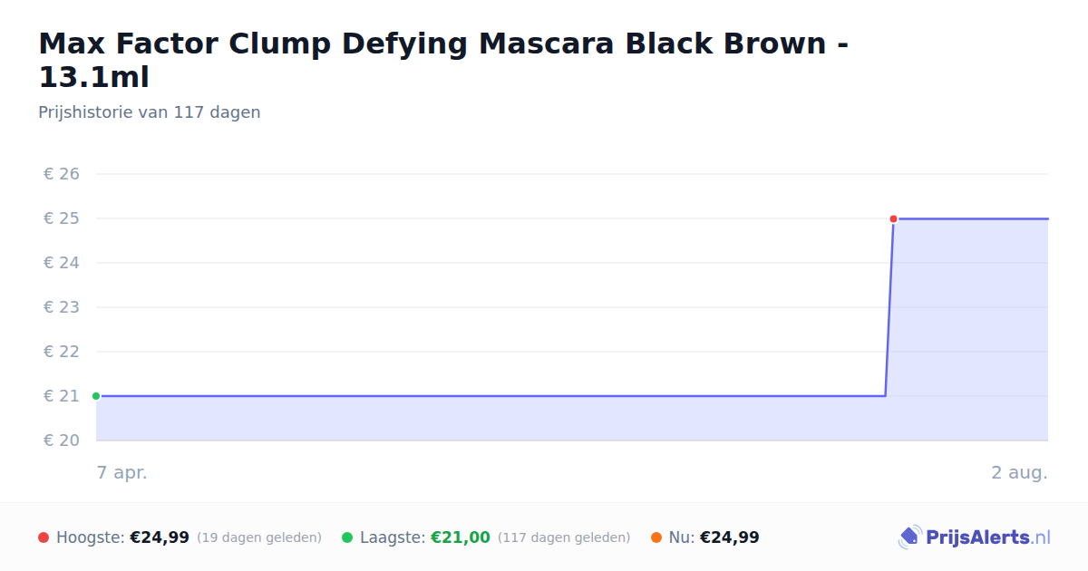Click the 117 dagen geleden note
This screenshot has height=571, width=1088.
pyautogui.click(x=564, y=537)
